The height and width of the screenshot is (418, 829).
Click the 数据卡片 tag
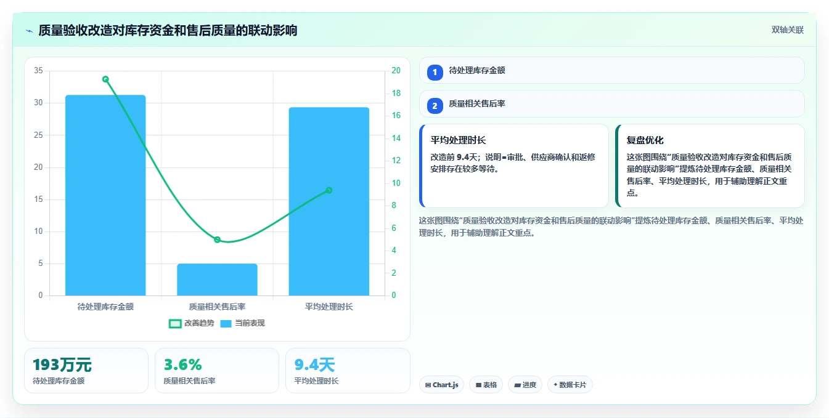570,385
